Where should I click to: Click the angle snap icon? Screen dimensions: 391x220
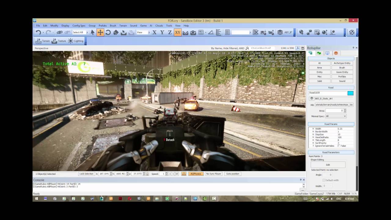(211, 32)
